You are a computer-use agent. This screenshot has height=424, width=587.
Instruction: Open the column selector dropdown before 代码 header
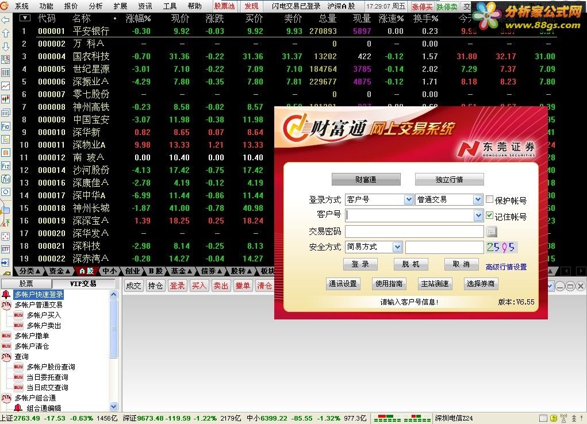click(x=25, y=18)
